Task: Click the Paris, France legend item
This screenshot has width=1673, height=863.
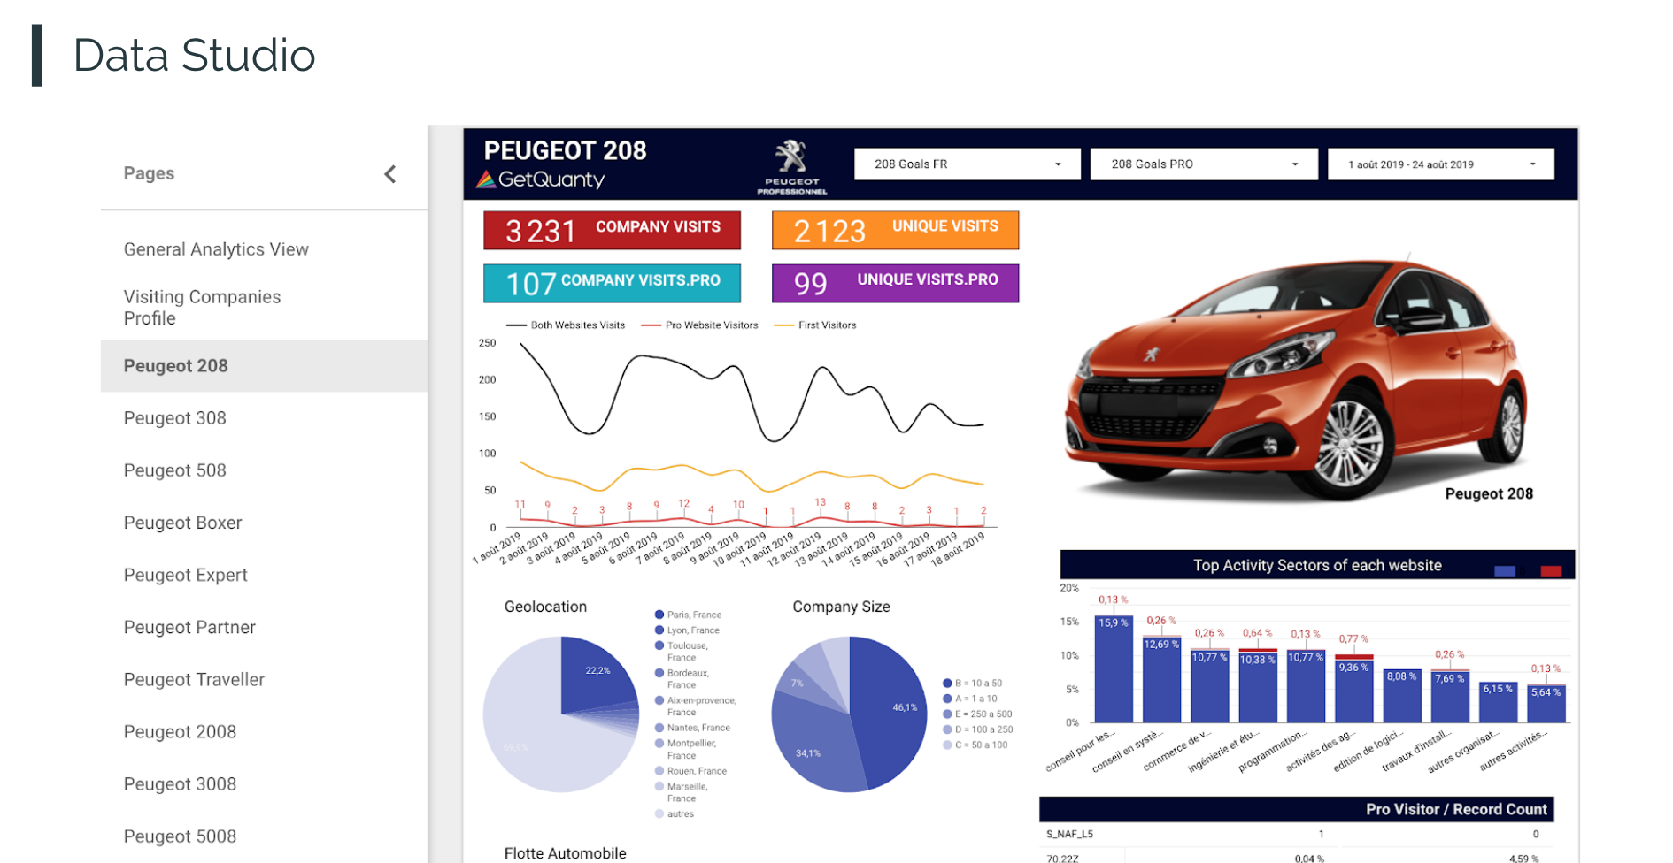Action: click(x=689, y=615)
